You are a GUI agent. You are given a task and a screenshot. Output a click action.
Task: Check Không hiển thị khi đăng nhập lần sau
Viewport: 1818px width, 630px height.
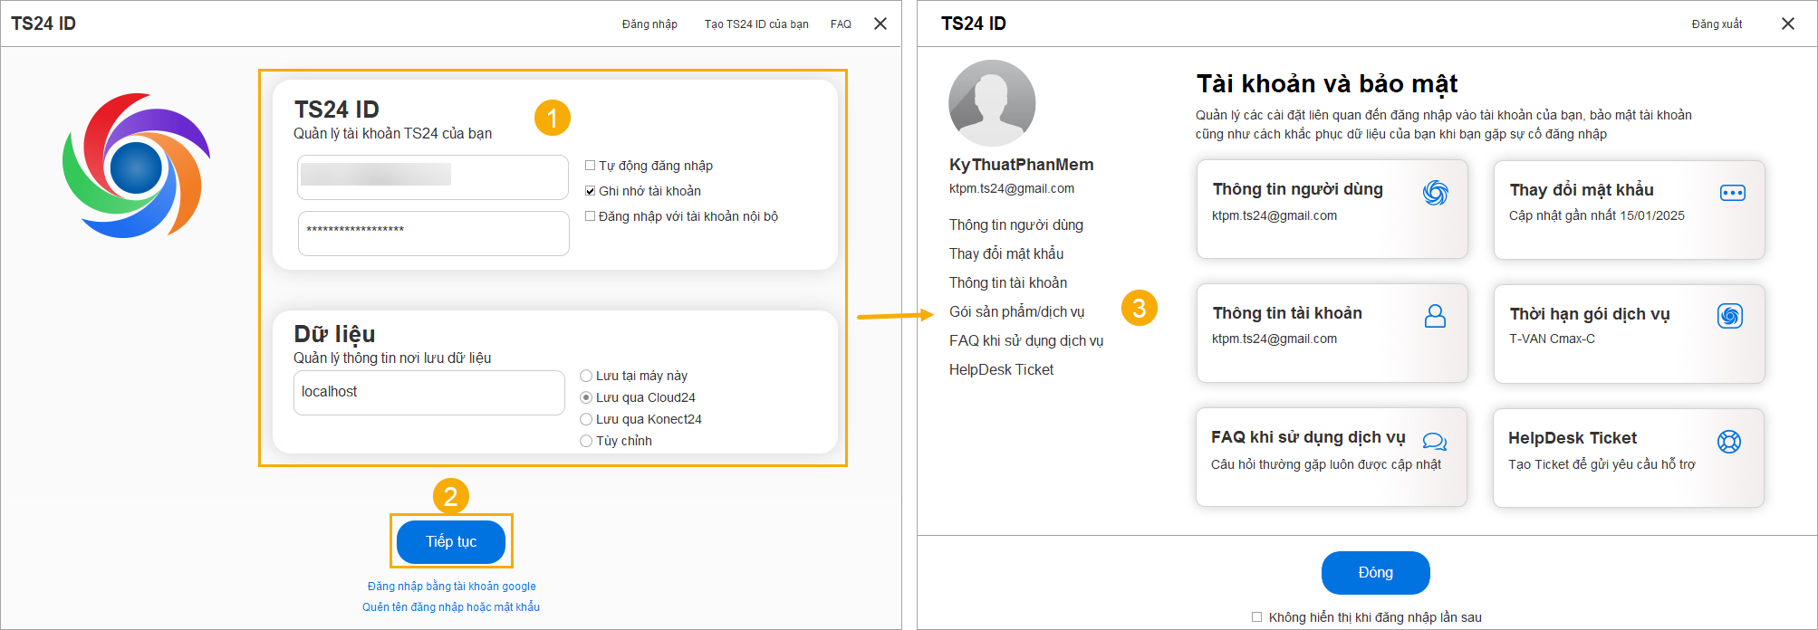(1256, 617)
